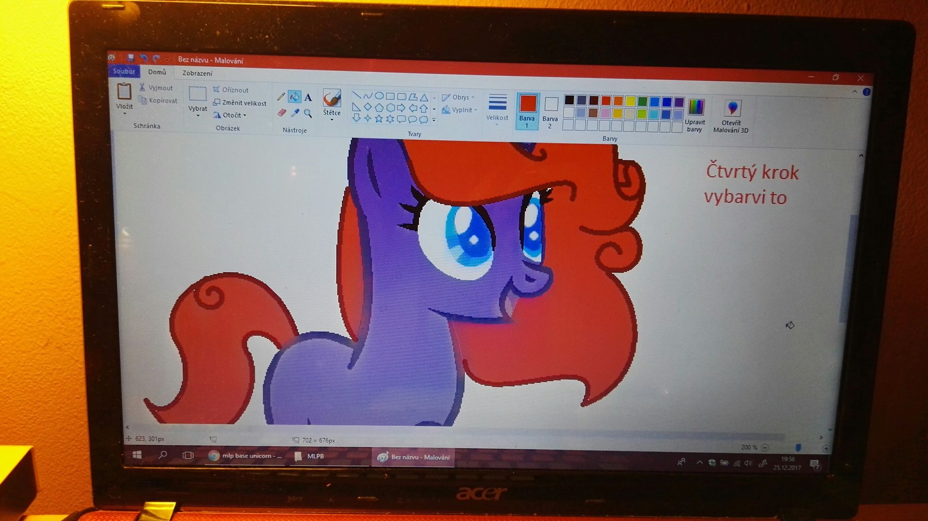Open Quick Access Toolbar customize arrow
The height and width of the screenshot is (521, 928).
(167, 59)
